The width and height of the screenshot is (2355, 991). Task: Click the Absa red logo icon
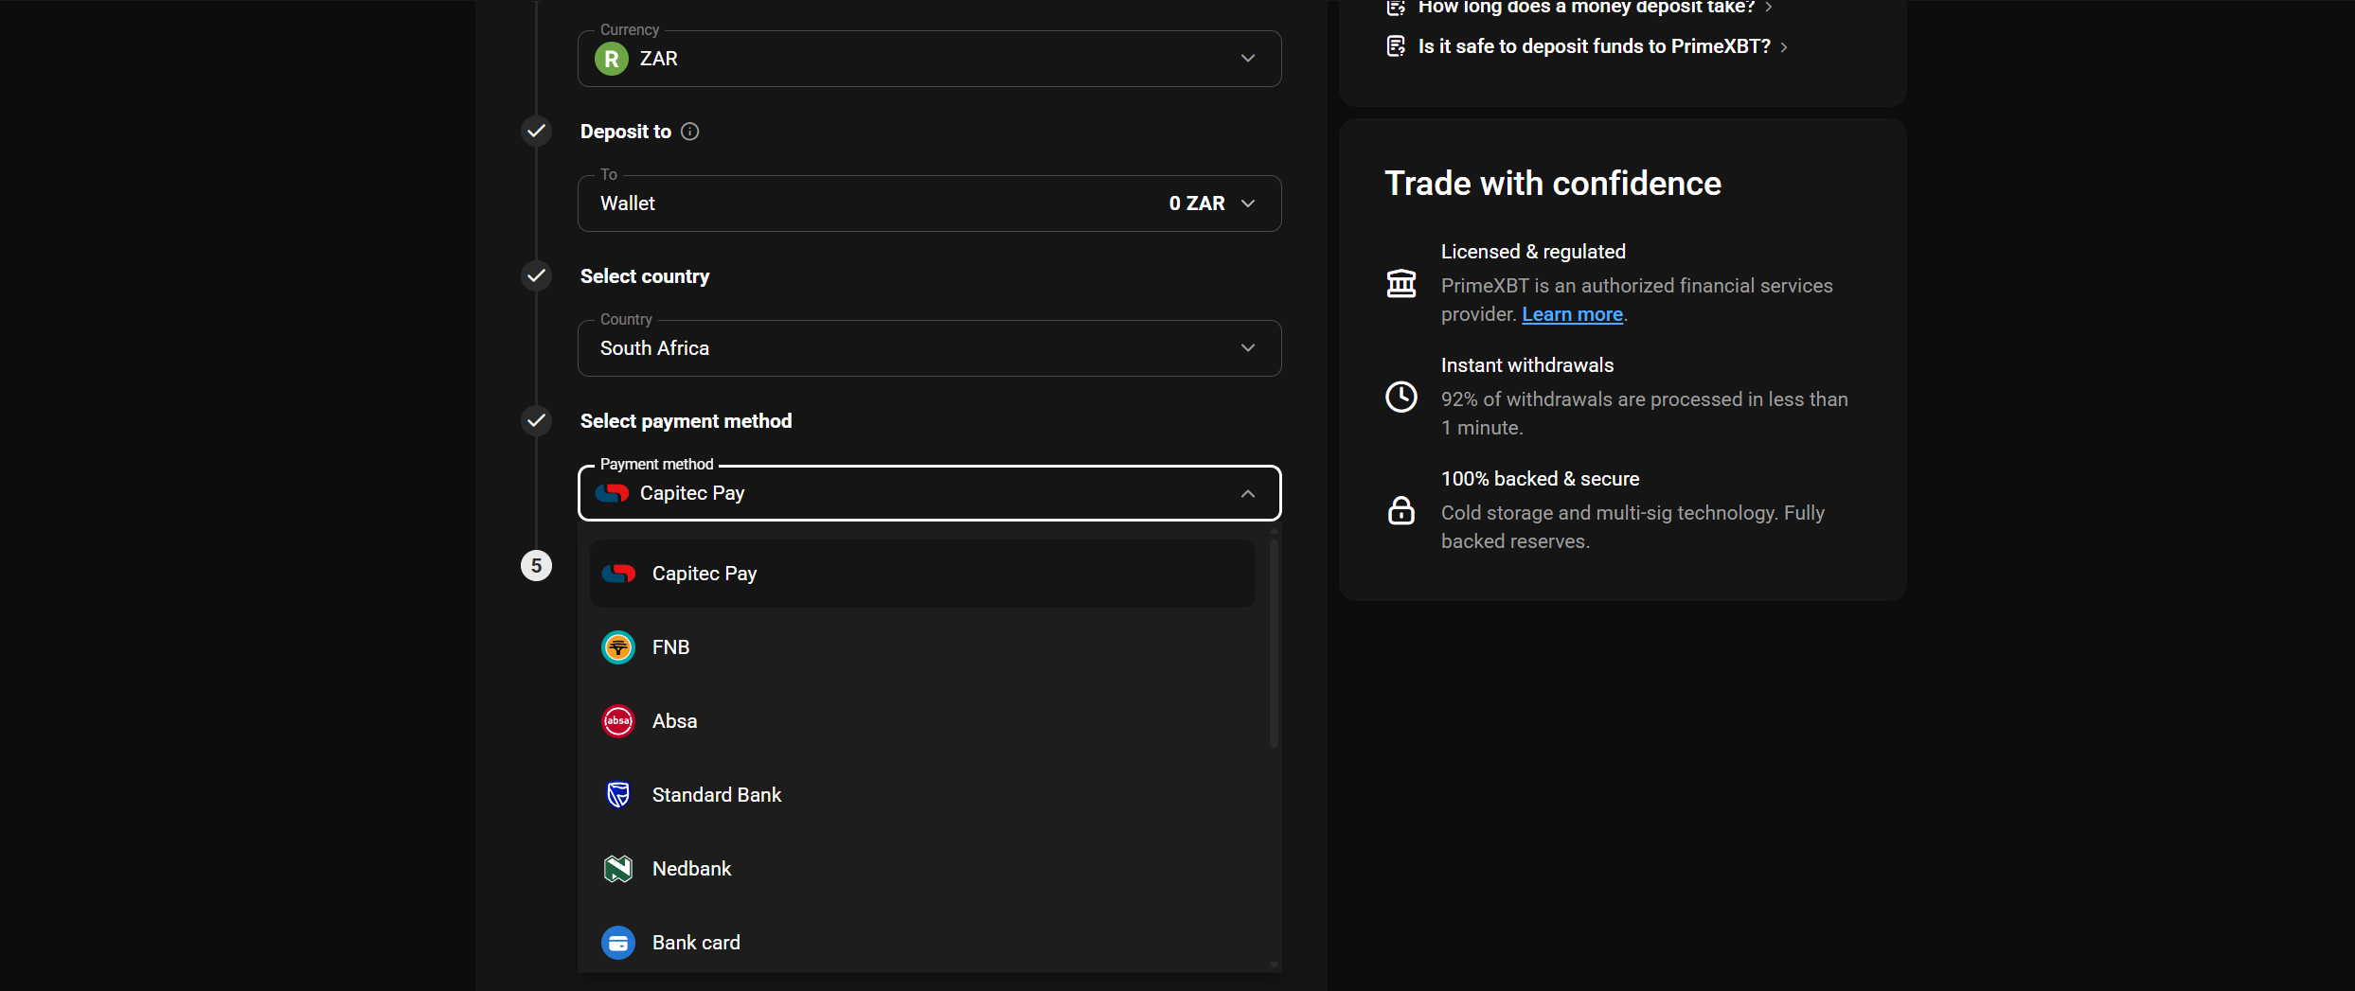coord(618,721)
